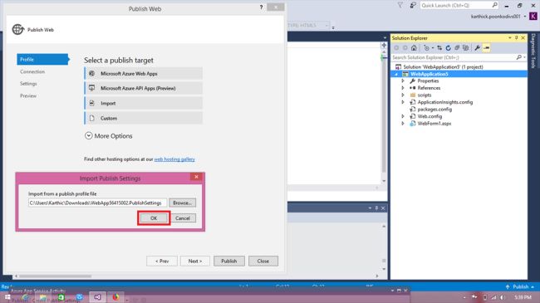Select WebForm1.aspx in Solution Explorer
Viewport: 540px width, 303px height.
click(434, 123)
